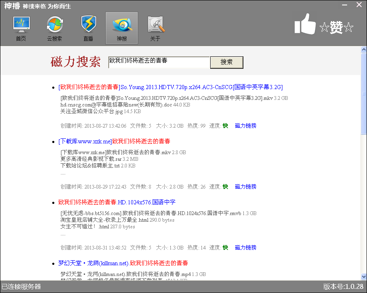The width and height of the screenshot is (367, 293).
Task: Open the 云搜索 cloud search icon
Action: 54,28
